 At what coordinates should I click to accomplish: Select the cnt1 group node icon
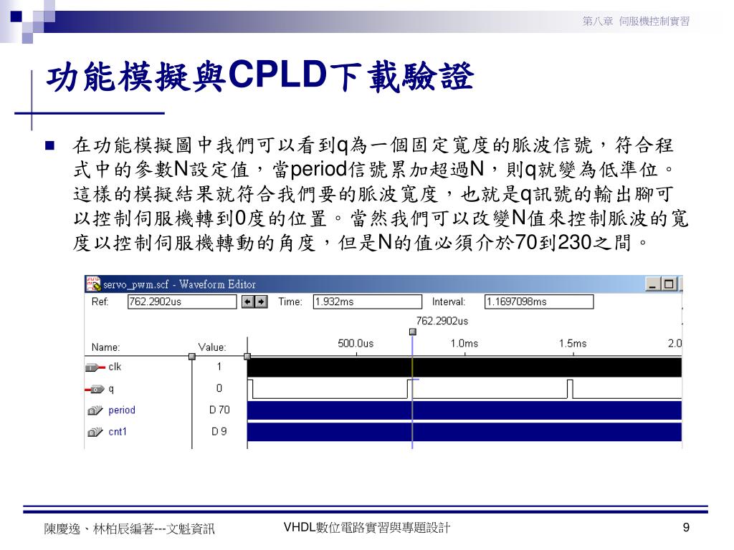tap(95, 432)
